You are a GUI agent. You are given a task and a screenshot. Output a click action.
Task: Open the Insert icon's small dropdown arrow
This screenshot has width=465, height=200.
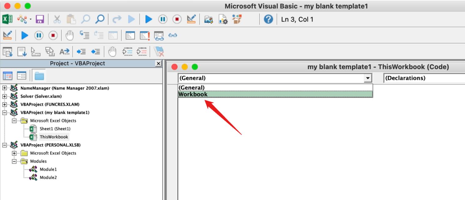pyautogui.click(x=31, y=20)
